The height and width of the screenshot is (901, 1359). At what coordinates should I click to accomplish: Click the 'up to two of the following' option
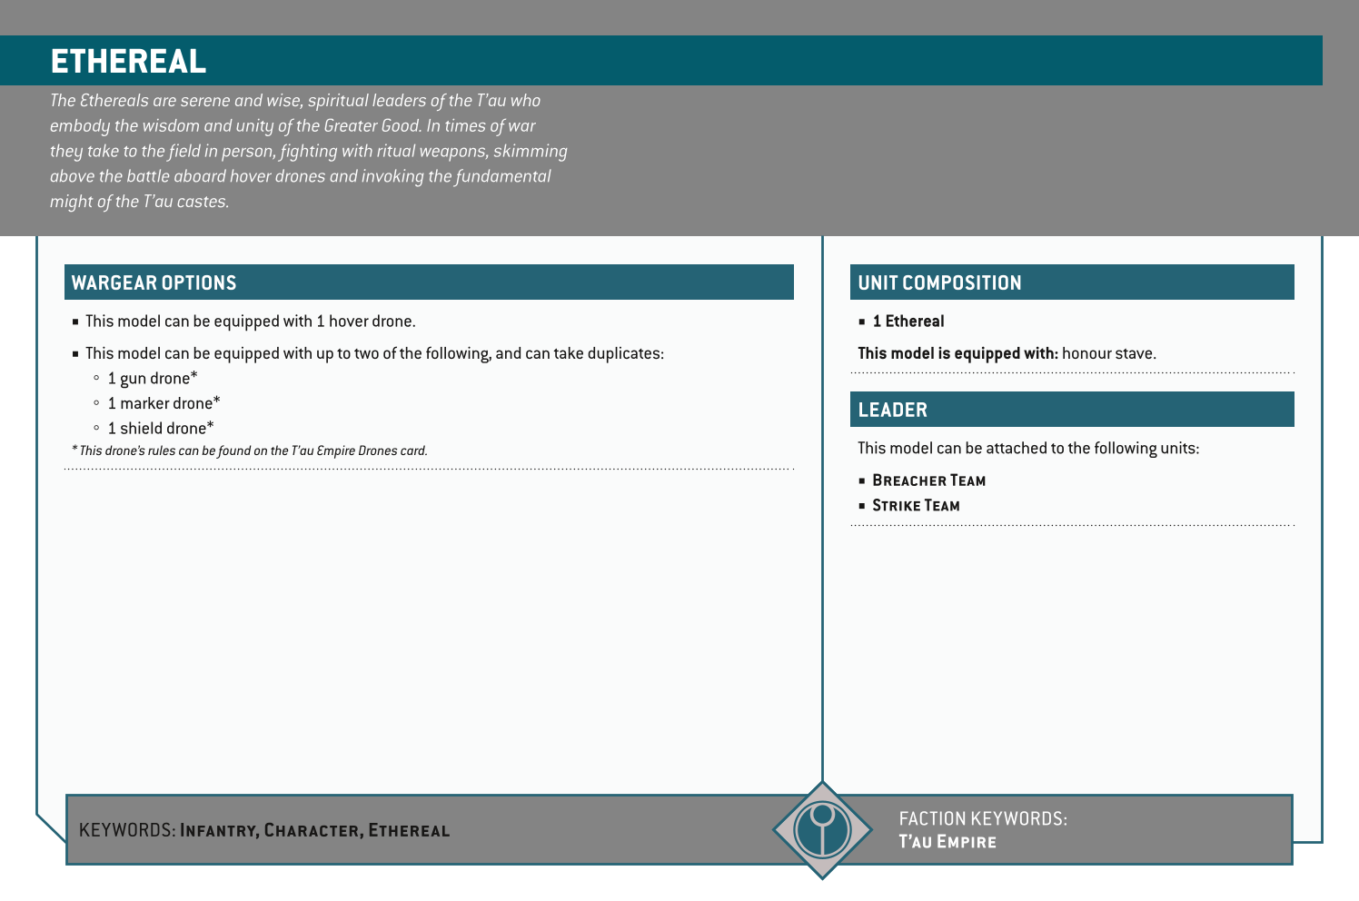click(374, 353)
